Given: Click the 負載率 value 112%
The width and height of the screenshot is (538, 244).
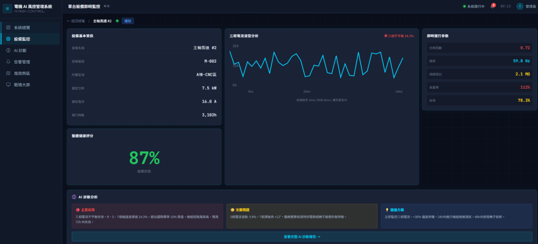Looking at the screenshot, I should (525, 87).
